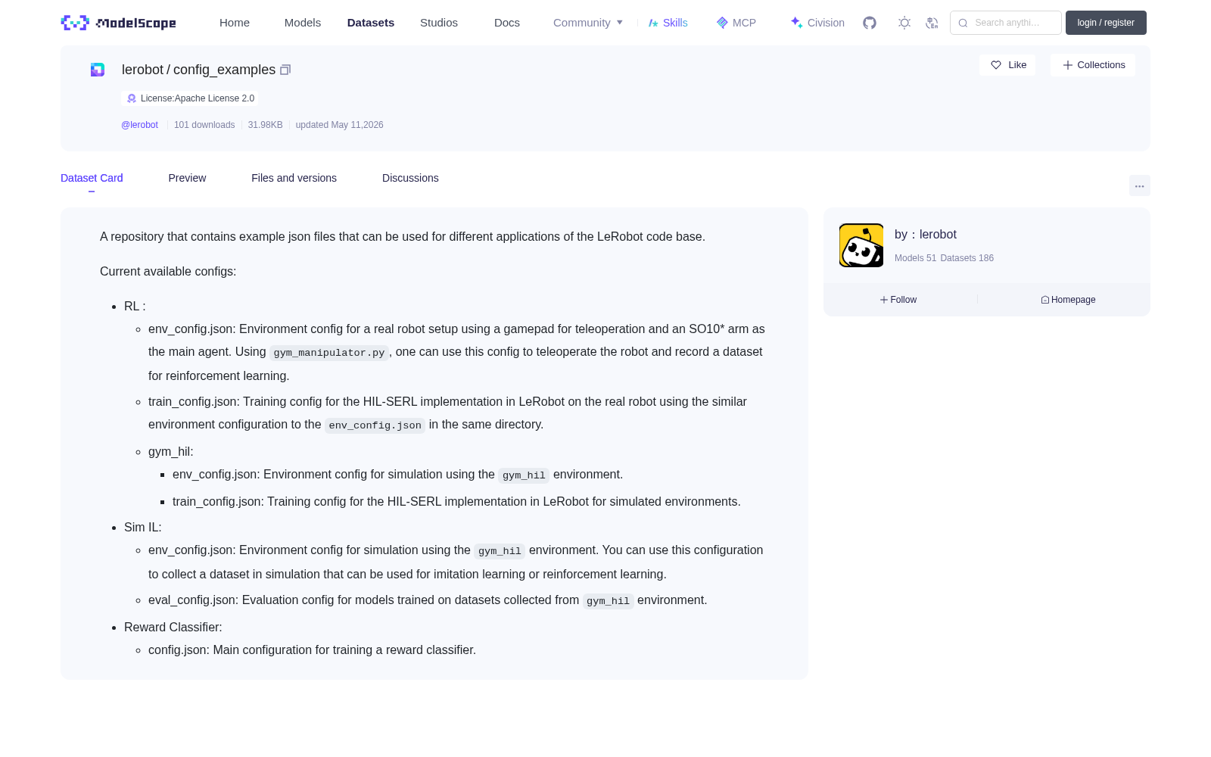Click the 'gym_manipulator.py' code snippet

(329, 353)
